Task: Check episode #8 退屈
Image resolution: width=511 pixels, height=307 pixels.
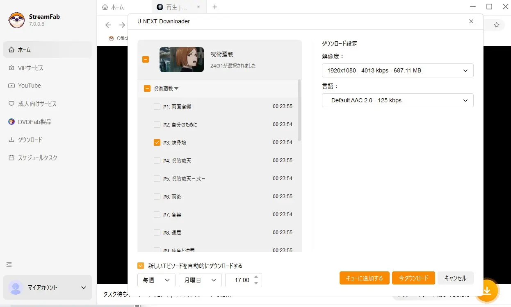Action: (x=157, y=233)
